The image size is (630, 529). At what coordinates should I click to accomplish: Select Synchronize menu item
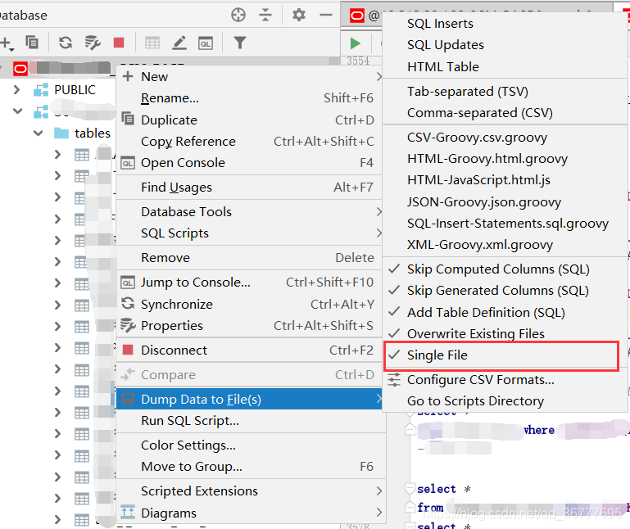(251, 305)
